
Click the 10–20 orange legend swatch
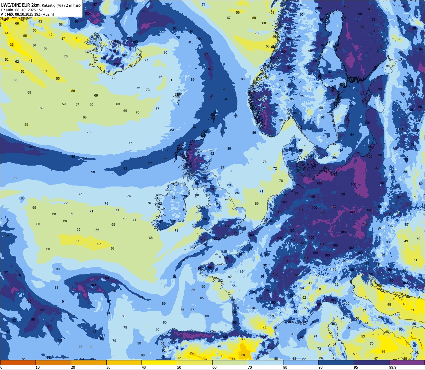53,362
